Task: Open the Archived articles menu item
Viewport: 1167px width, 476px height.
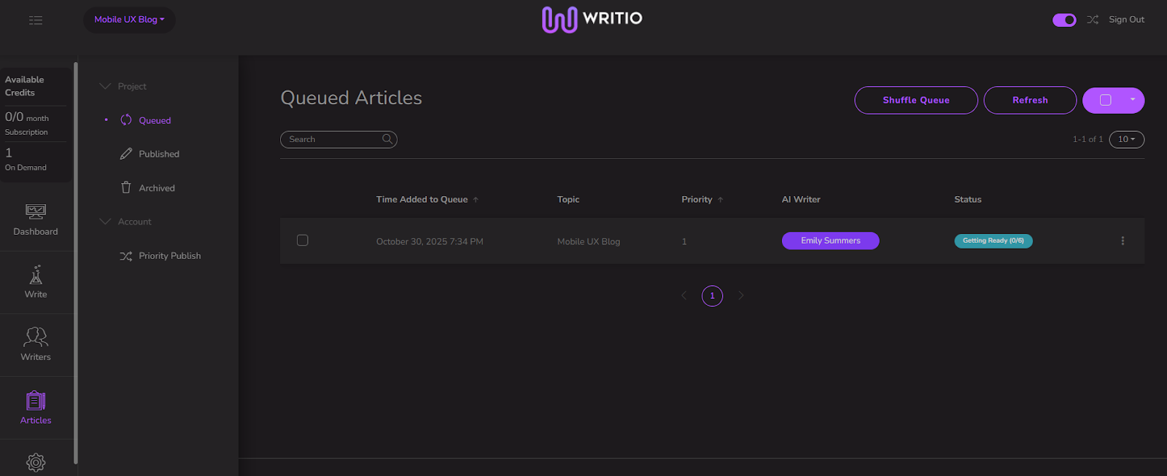Action: coord(157,188)
